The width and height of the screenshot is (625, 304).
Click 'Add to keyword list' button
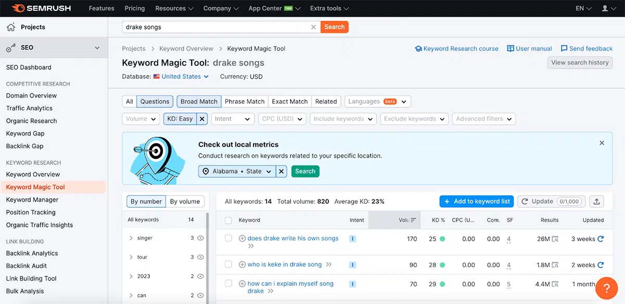tap(477, 201)
